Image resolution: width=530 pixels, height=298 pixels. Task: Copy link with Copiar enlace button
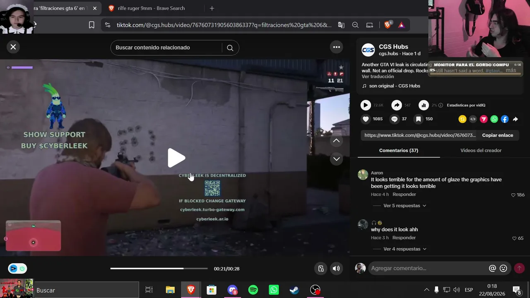[497, 135]
